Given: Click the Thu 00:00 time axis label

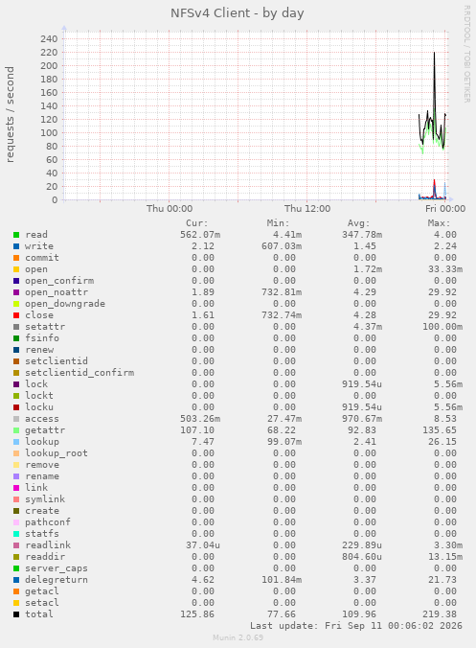Looking at the screenshot, I should tap(170, 209).
